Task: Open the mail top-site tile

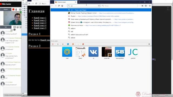Action: click(67, 52)
